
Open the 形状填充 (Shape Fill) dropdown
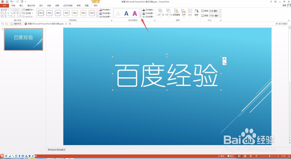pos(105,10)
